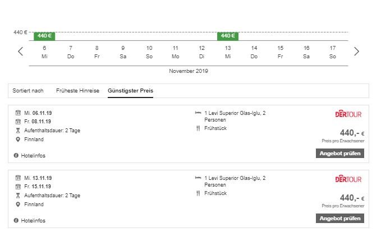Open Hotelinfos for the second offer
381x232 pixels.
[33, 221]
